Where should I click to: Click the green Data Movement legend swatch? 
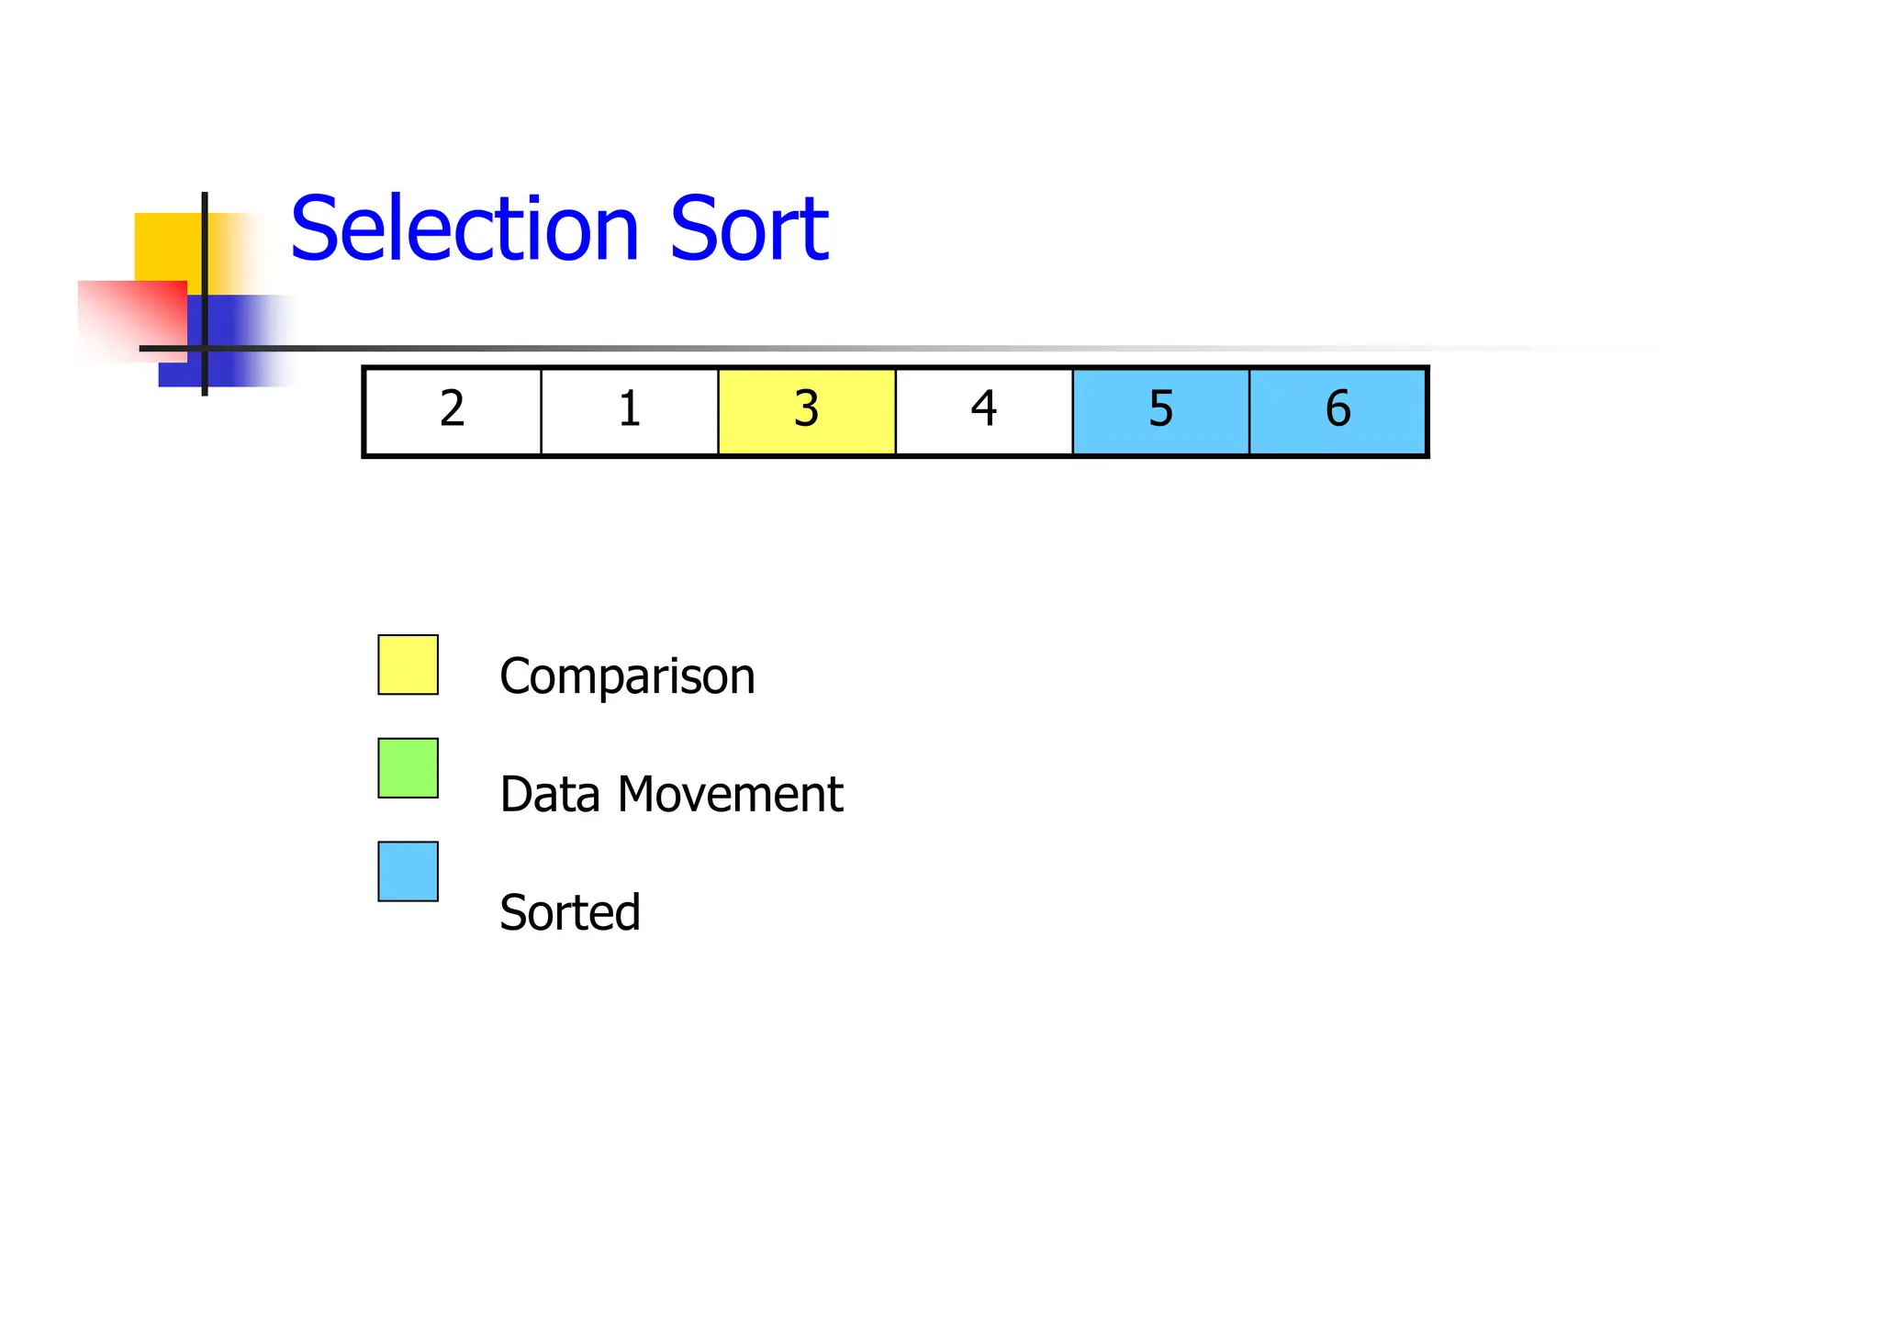point(408,768)
